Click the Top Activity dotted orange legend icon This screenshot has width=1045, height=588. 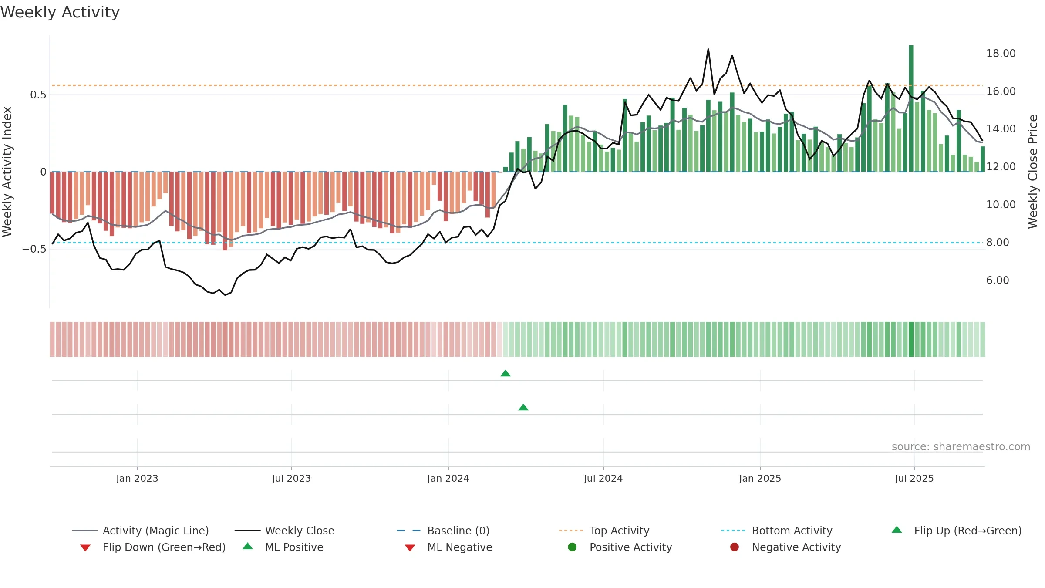571,531
